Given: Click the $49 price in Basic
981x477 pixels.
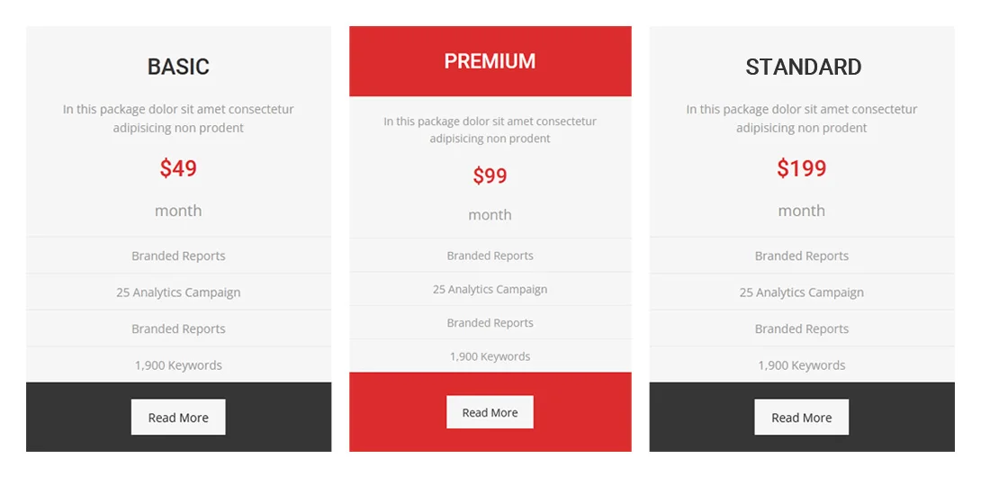Looking at the screenshot, I should point(178,167).
